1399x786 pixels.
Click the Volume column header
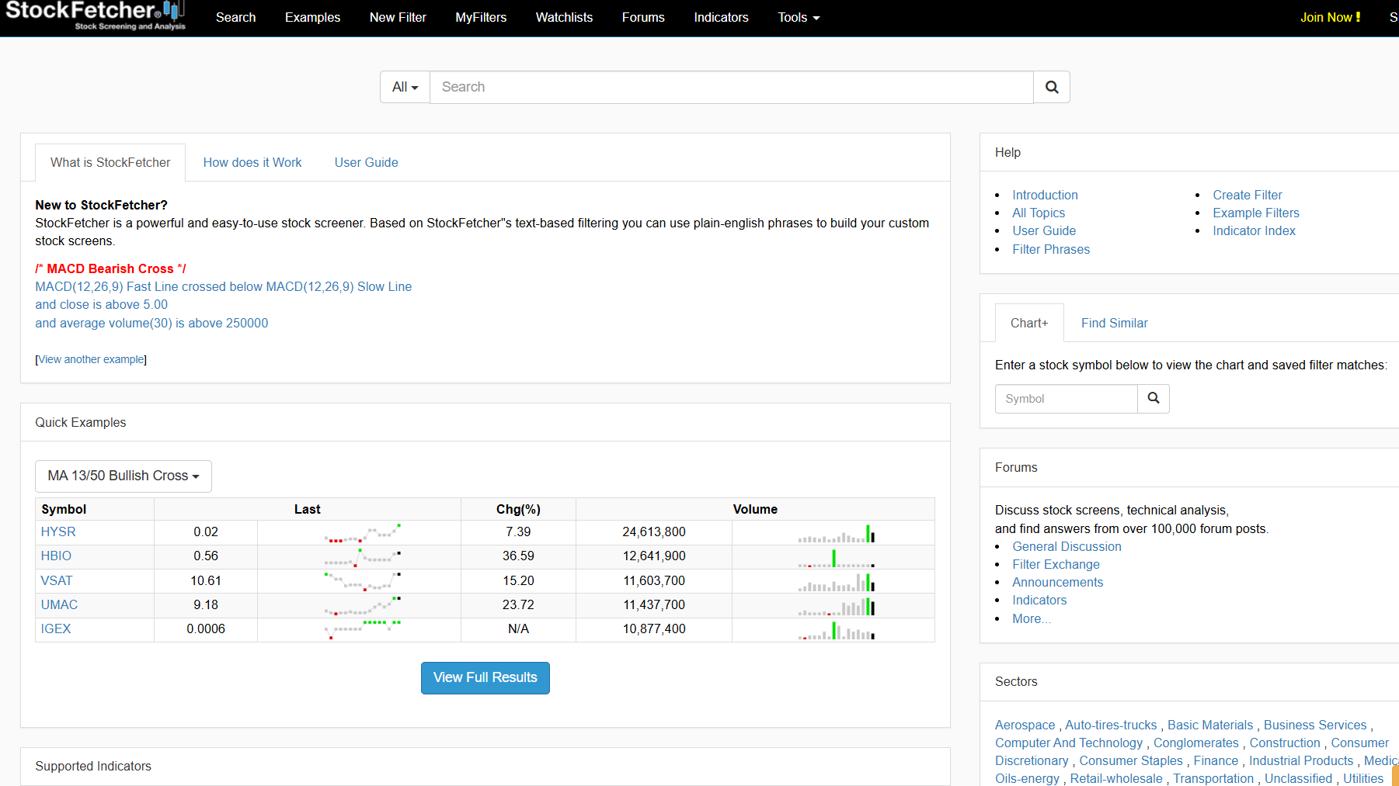click(x=755, y=509)
